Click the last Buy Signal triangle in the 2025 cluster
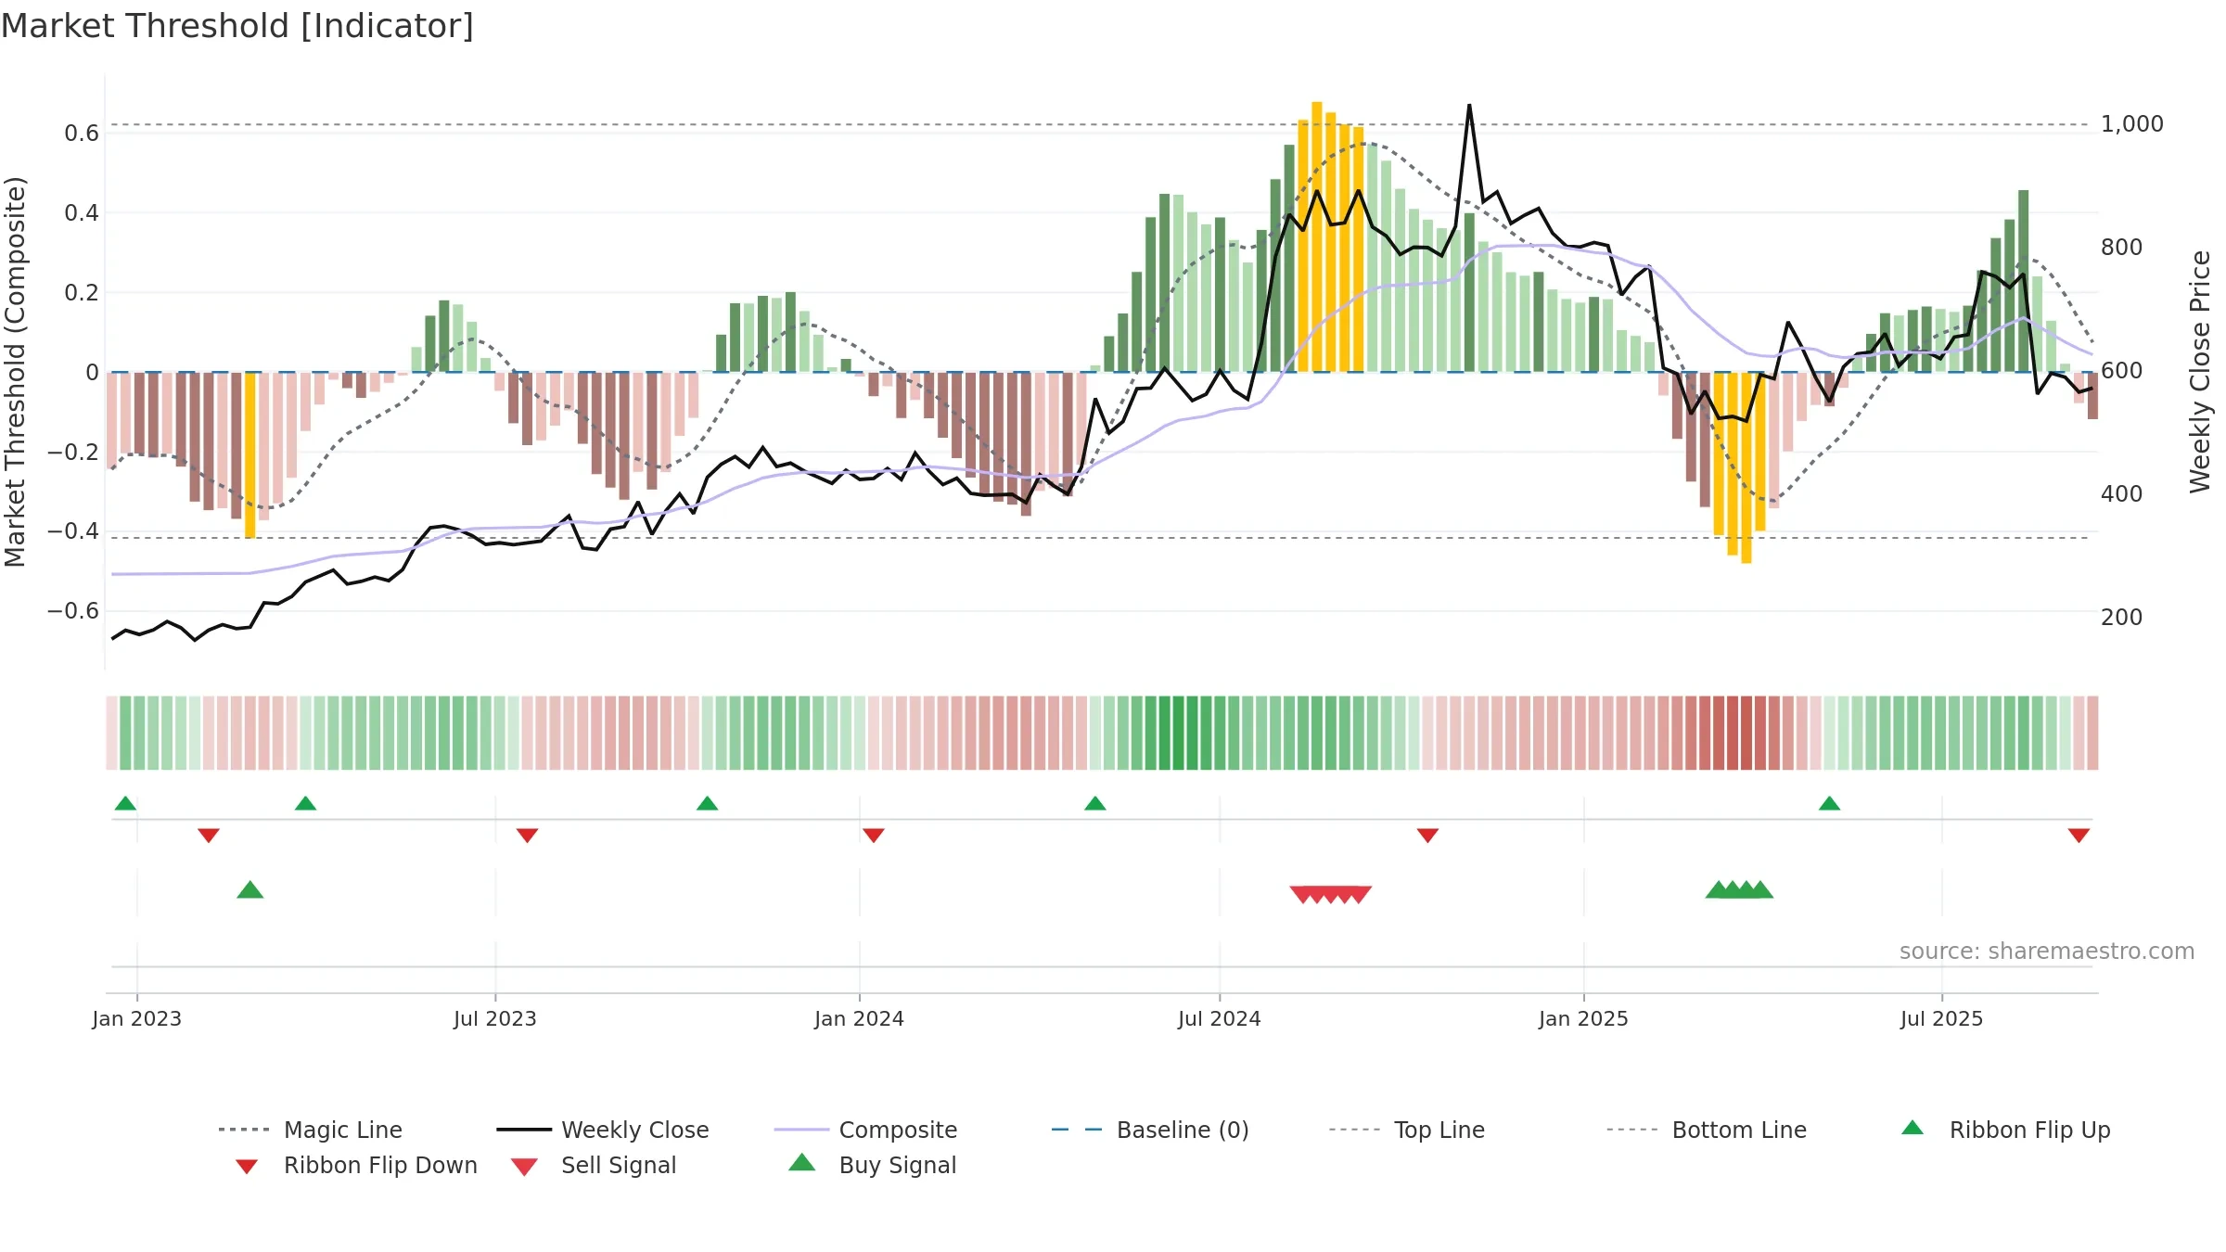The image size is (2226, 1252). click(1760, 890)
